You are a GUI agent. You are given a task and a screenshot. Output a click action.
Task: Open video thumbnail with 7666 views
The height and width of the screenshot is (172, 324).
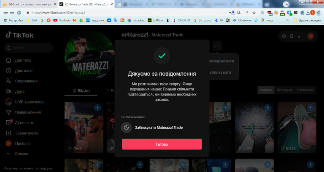84,127
